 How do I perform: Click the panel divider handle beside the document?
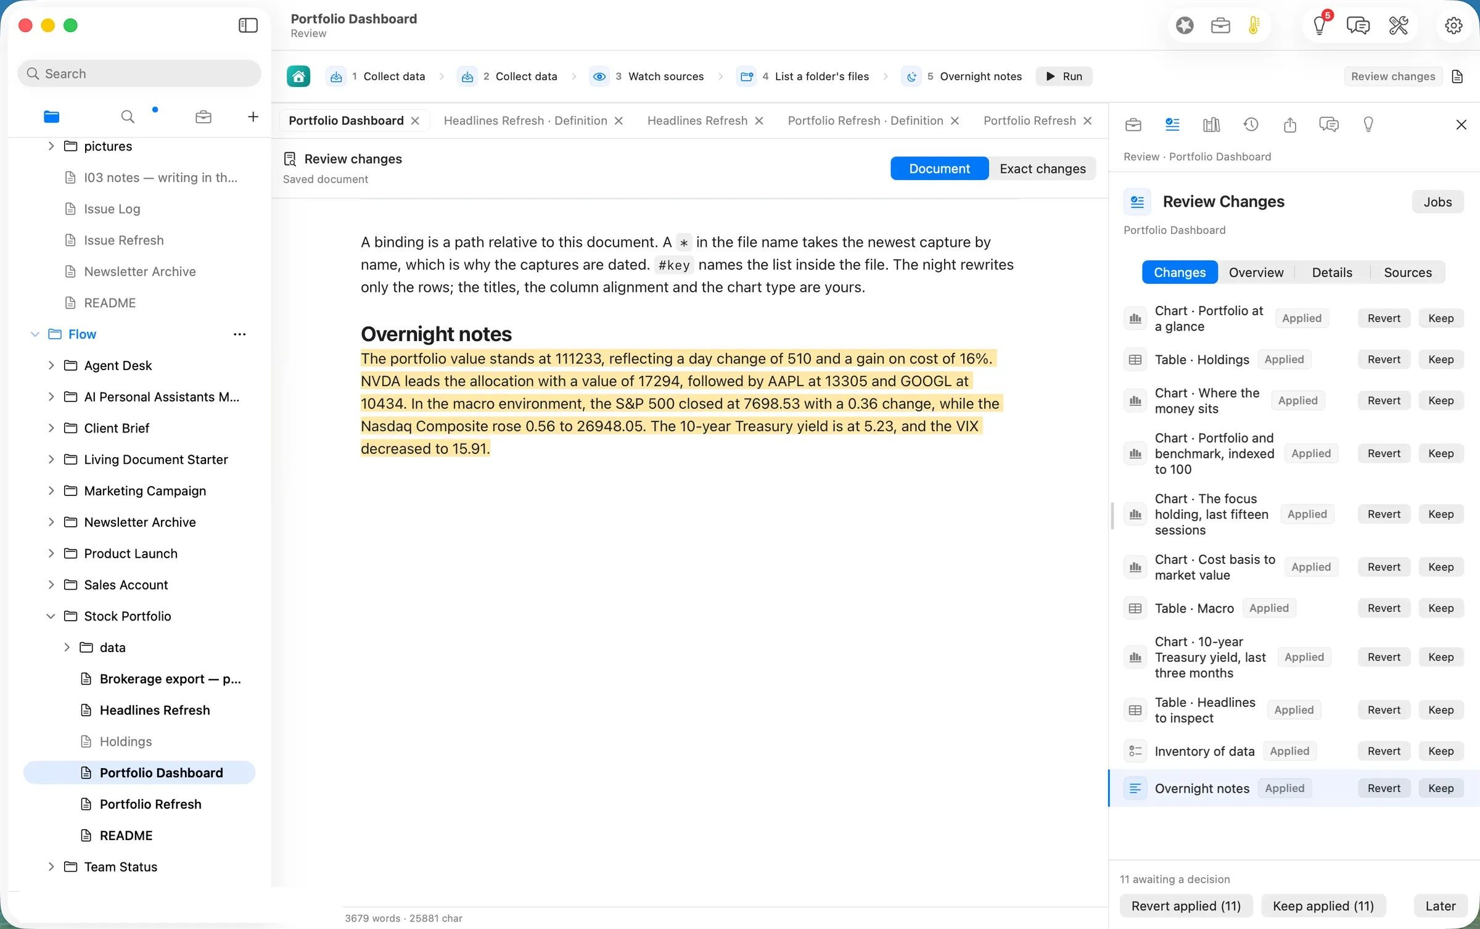(1112, 515)
